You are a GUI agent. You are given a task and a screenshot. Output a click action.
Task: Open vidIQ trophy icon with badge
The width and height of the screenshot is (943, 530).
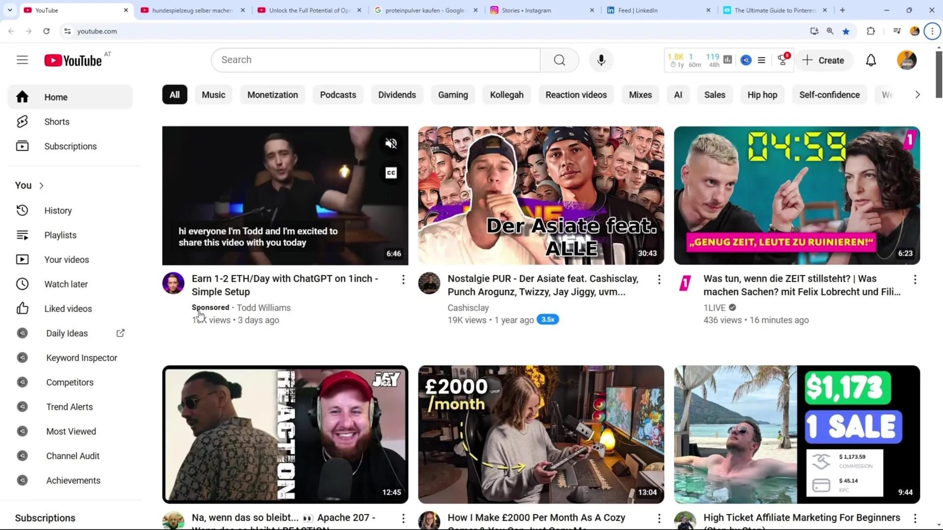coord(783,60)
